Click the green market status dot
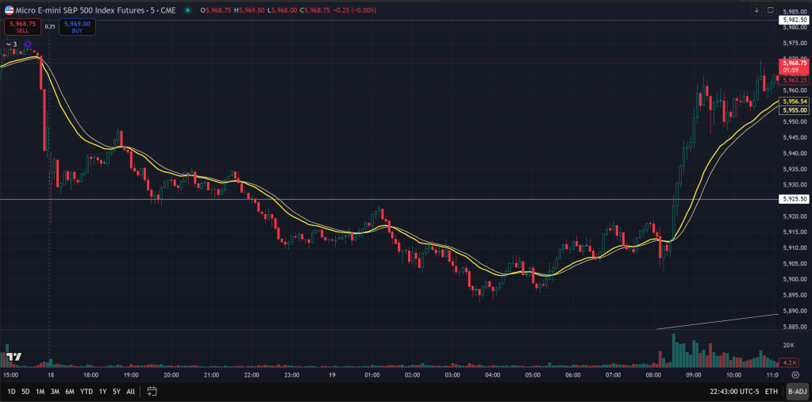Screen dimensions: 812x402 tap(187, 10)
